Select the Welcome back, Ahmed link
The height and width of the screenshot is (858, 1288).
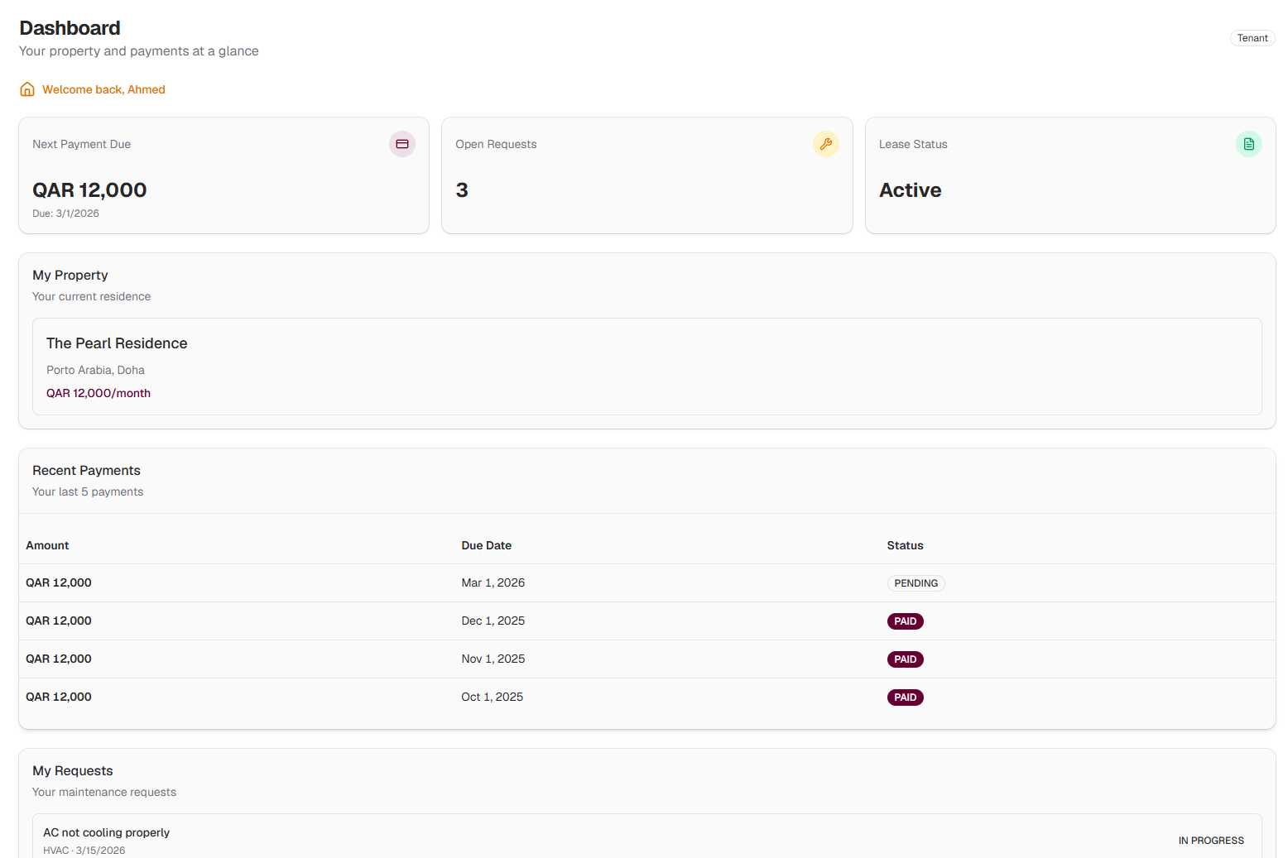(x=104, y=89)
